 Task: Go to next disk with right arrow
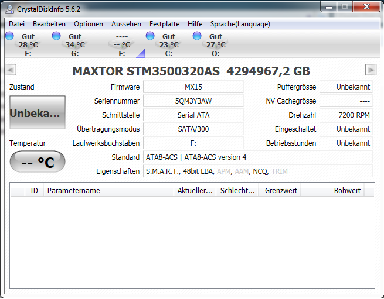[371, 70]
